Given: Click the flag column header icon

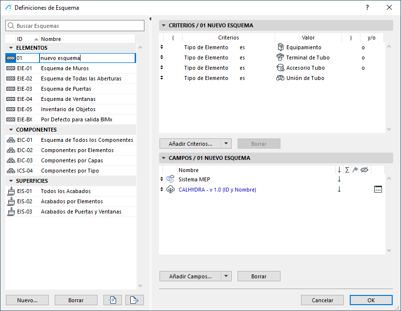Looking at the screenshot, I should (x=356, y=169).
